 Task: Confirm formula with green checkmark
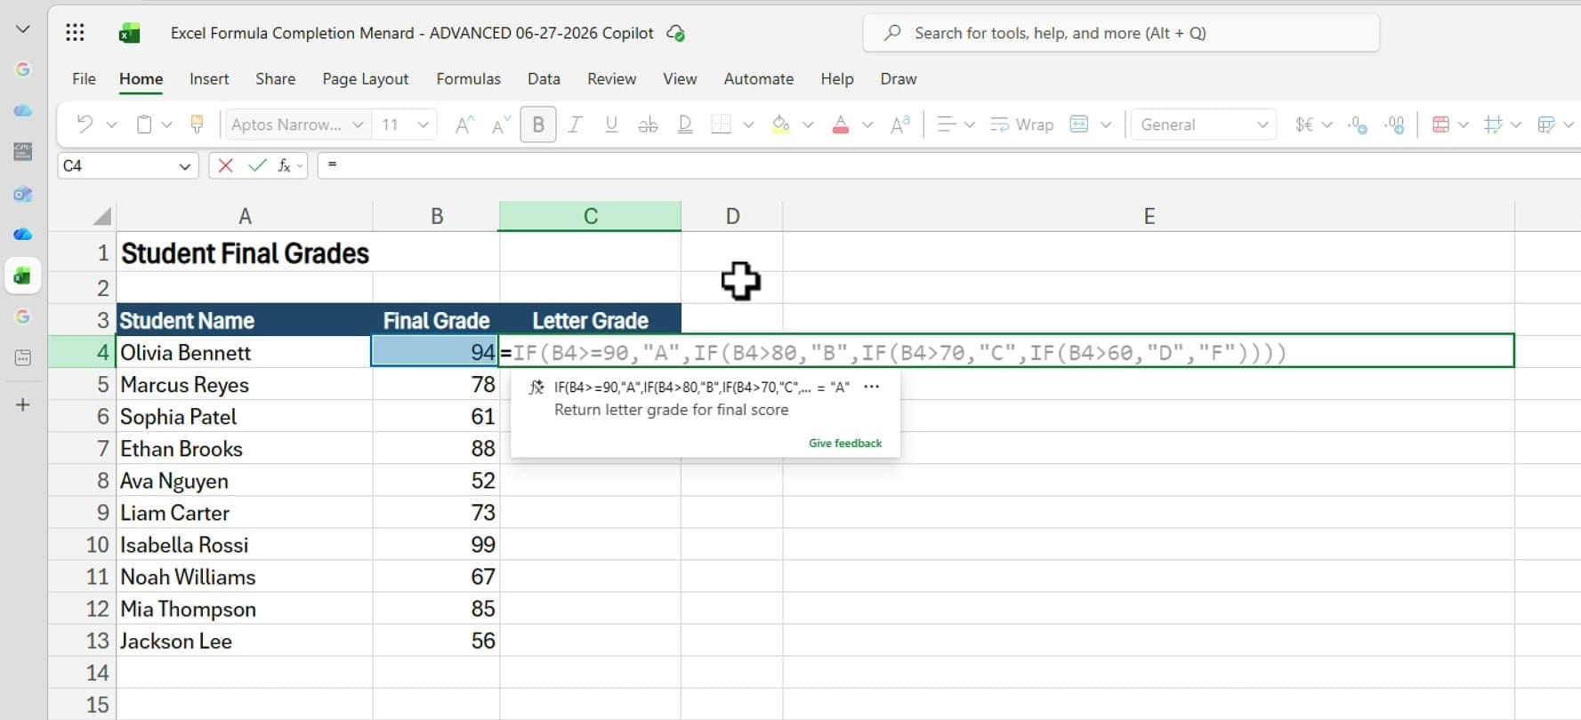coord(257,165)
